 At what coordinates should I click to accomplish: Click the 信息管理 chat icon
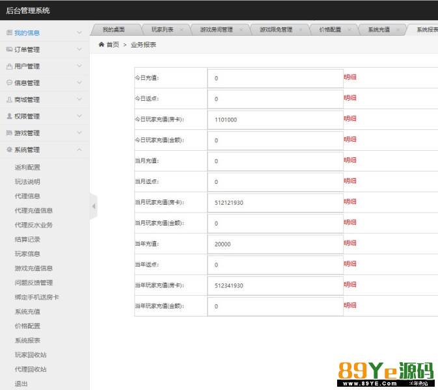tap(10, 83)
